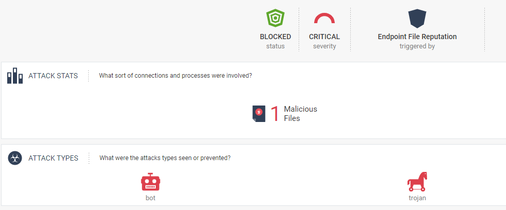Click the bot attack type label
This screenshot has height=210, width=506.
[151, 198]
